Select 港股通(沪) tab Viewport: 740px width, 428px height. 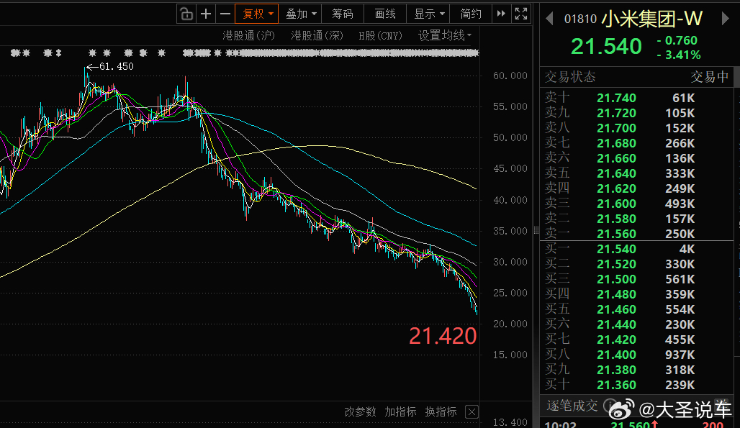249,36
